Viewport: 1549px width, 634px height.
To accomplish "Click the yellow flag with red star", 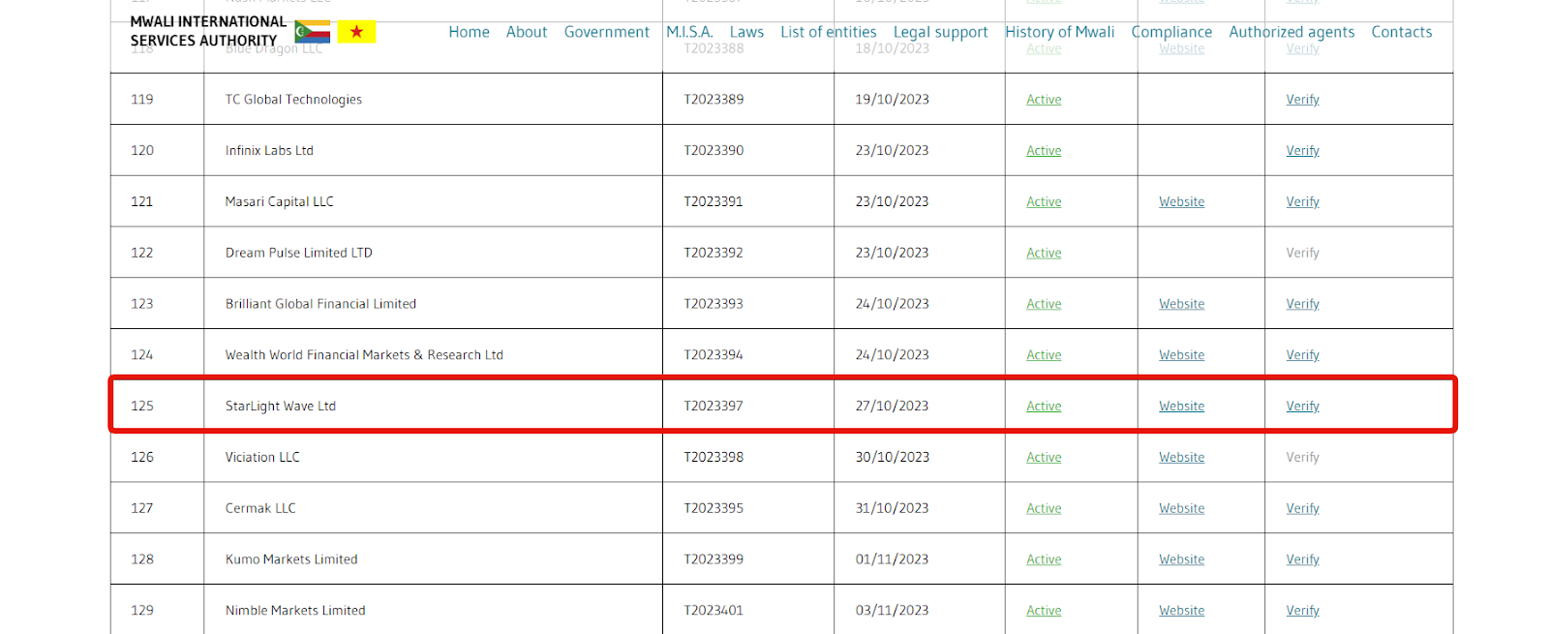I will pos(356,32).
